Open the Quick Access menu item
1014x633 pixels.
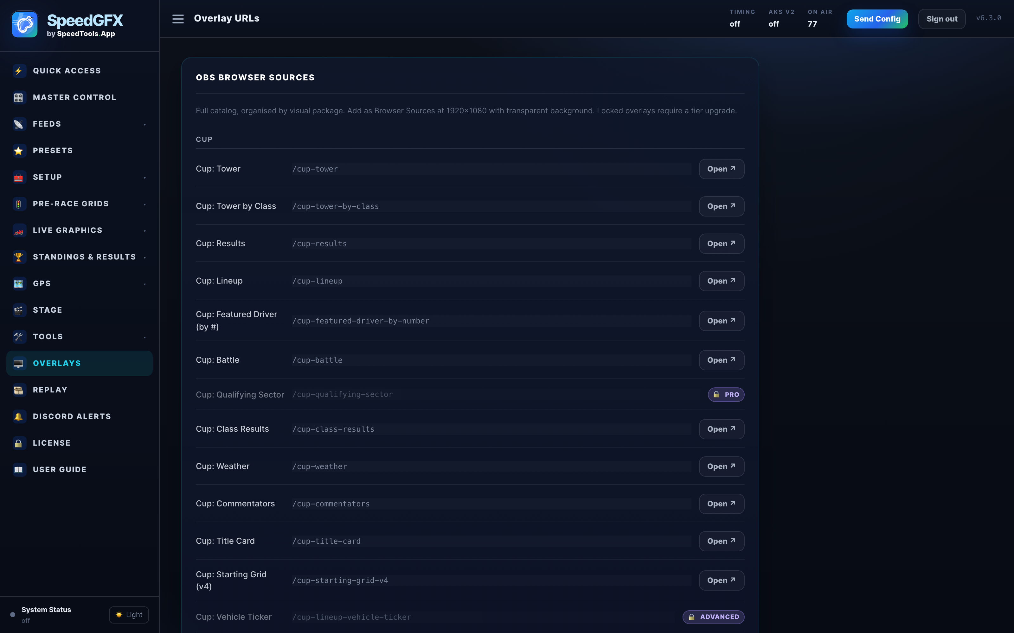80,71
